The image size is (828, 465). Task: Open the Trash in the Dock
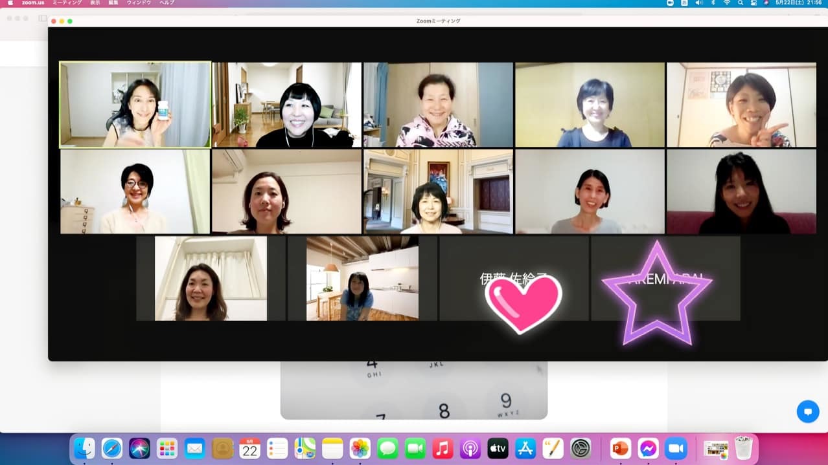pyautogui.click(x=743, y=448)
